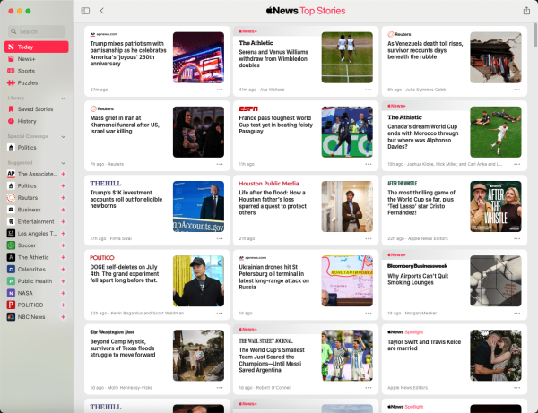
Task: Select Today in the sidebar
Action: (37, 47)
